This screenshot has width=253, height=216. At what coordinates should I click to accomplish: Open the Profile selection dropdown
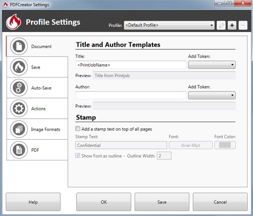169,25
